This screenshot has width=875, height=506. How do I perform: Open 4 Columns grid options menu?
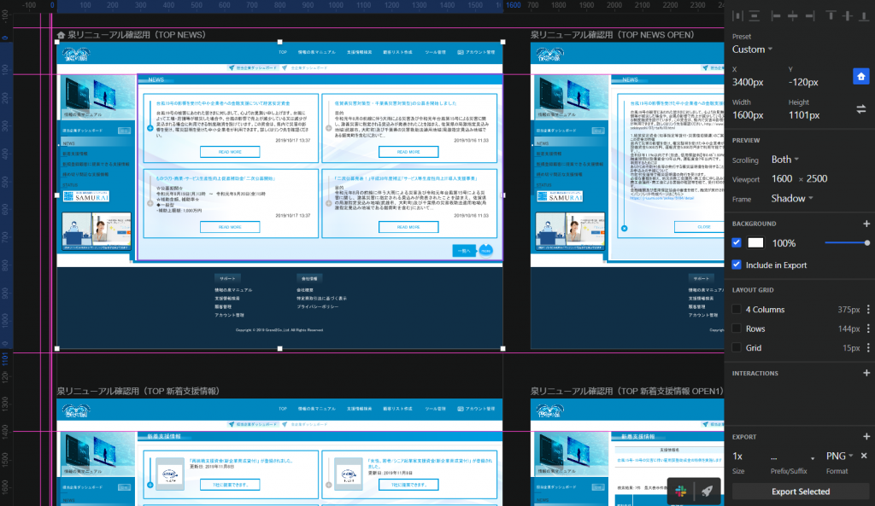click(868, 310)
